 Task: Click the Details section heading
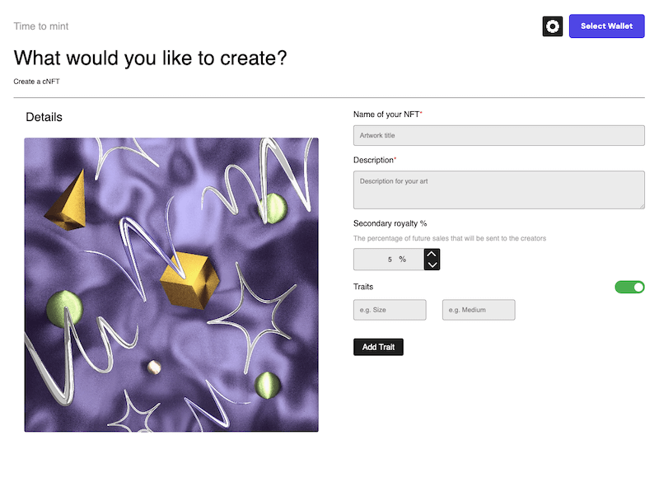44,117
